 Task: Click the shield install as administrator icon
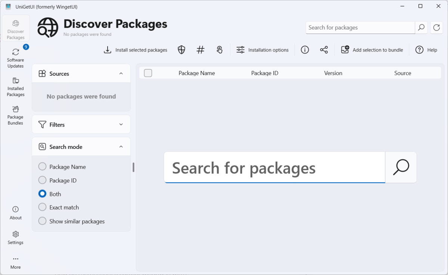182,50
